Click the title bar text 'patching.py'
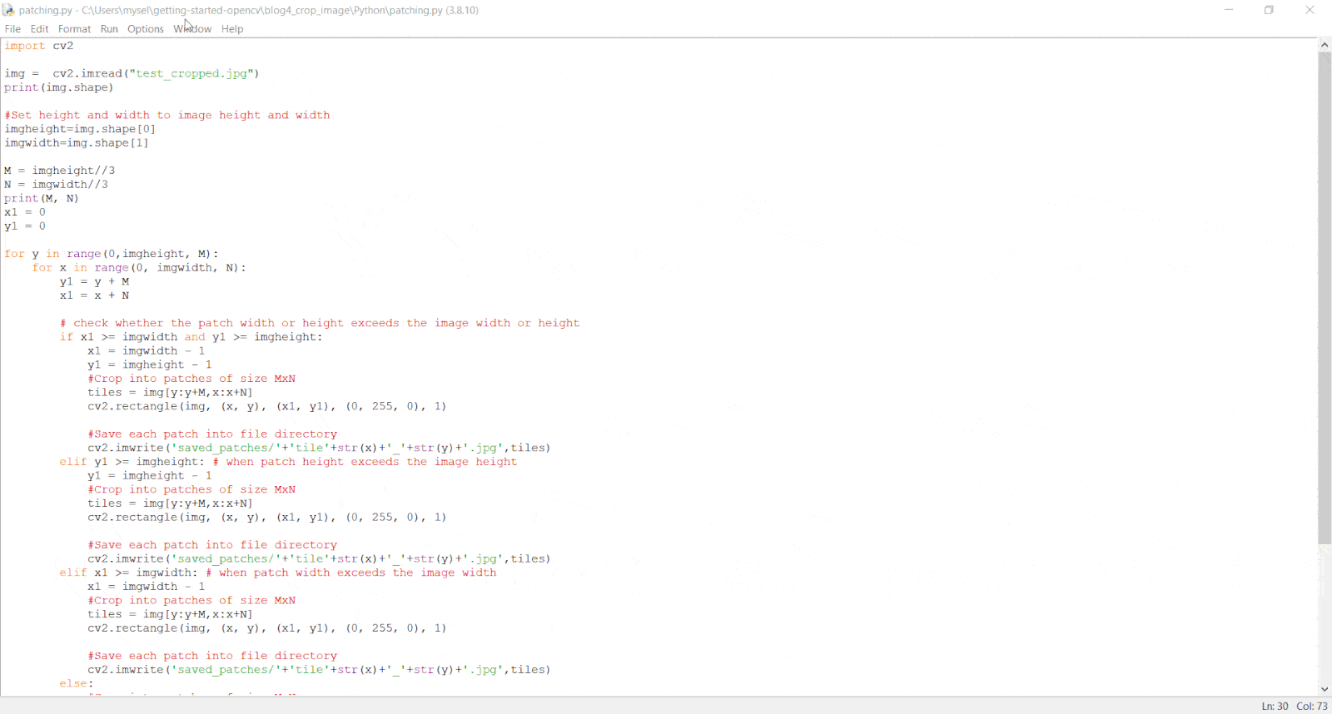The image size is (1332, 714). (x=46, y=10)
